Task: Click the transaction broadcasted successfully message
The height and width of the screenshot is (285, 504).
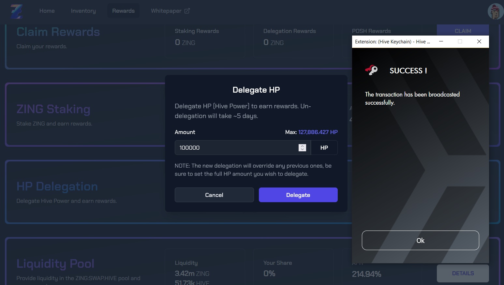Action: pos(412,98)
